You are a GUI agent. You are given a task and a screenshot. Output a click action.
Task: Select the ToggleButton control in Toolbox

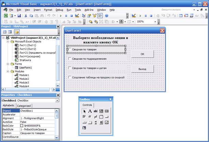[95, 117]
